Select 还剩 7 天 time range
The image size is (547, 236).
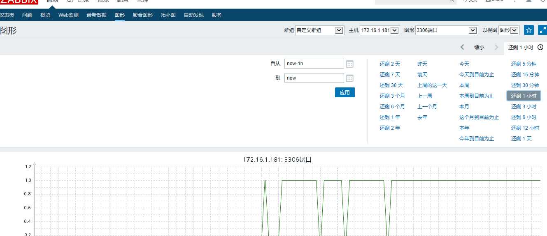(x=390, y=75)
